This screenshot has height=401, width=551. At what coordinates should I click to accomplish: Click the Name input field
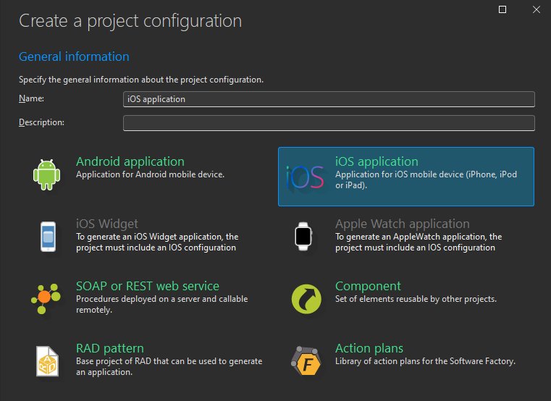[x=329, y=99]
